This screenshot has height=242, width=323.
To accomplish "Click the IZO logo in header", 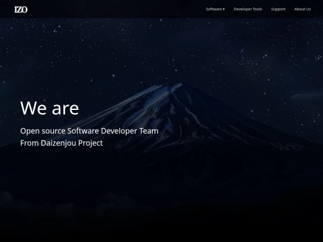I will click(x=21, y=10).
